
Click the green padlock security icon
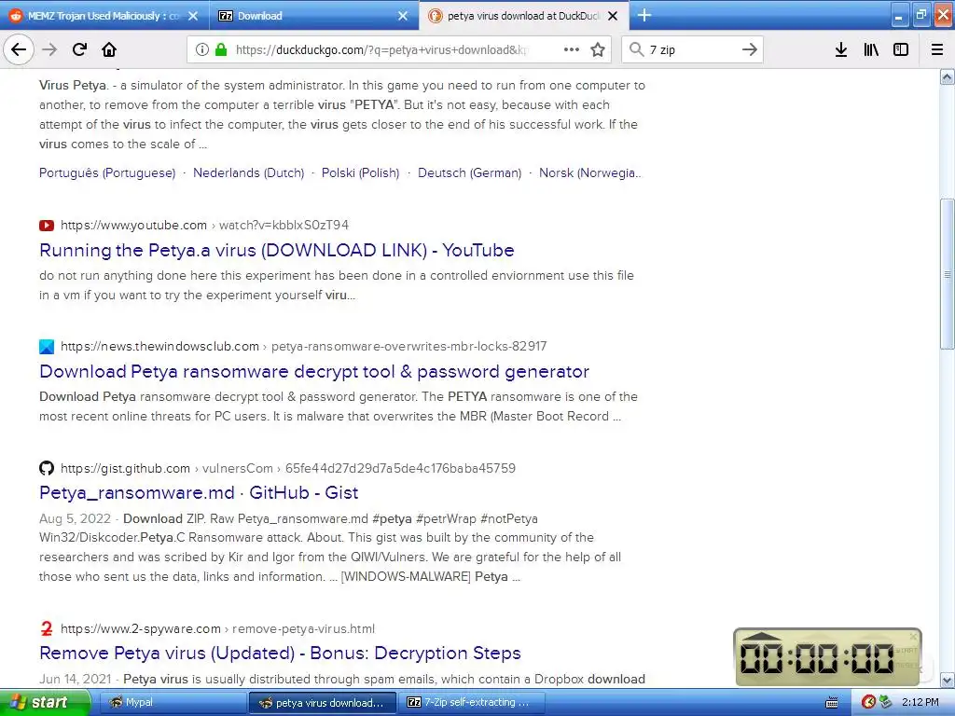pos(220,49)
